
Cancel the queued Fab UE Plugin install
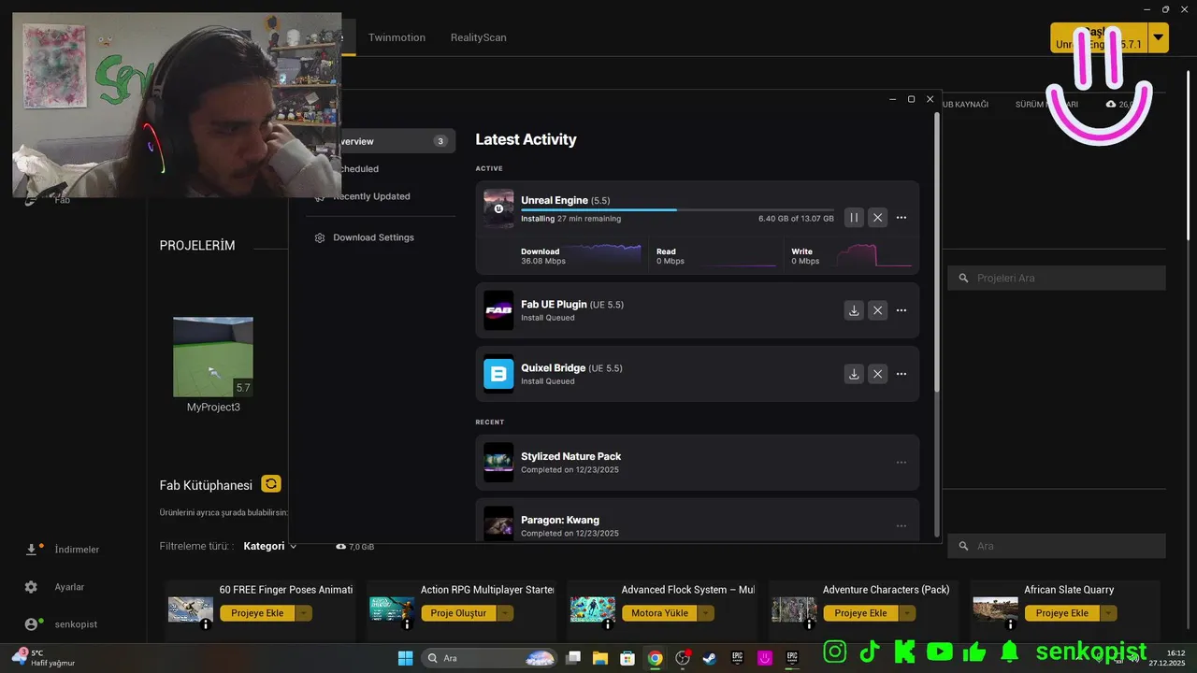[x=877, y=310]
